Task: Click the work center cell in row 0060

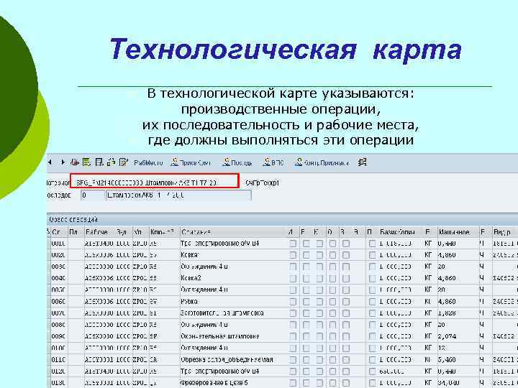Action: (x=99, y=302)
